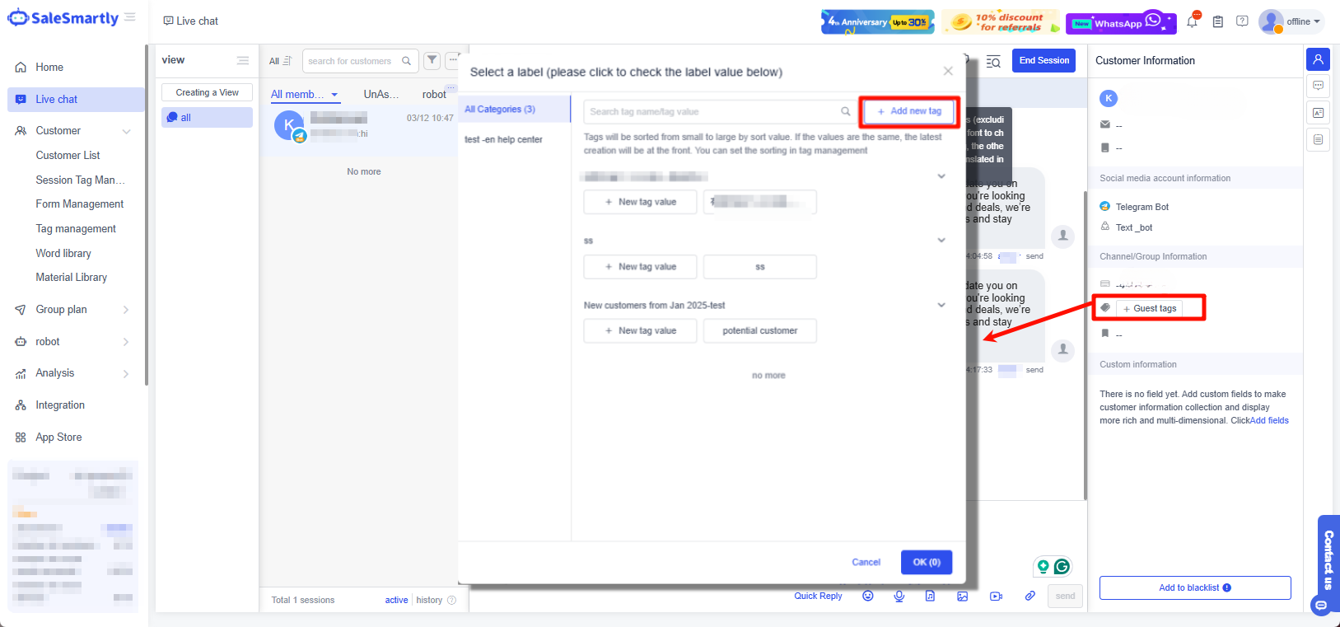
Task: Click Add to blacklist button
Action: point(1195,587)
